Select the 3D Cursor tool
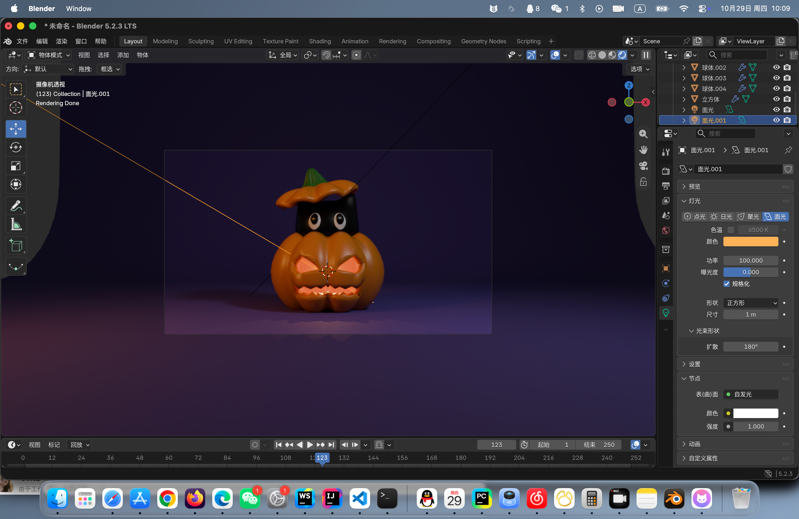The width and height of the screenshot is (799, 519). tap(16, 108)
